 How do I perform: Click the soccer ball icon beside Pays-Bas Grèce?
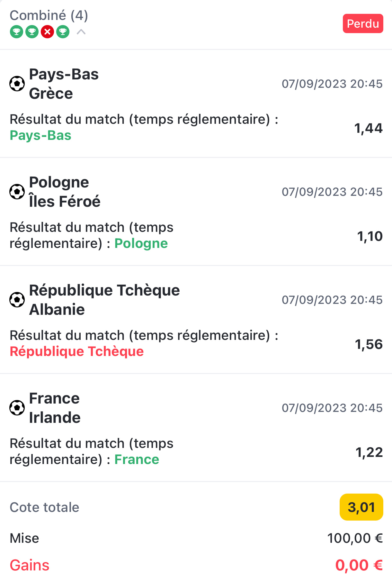click(17, 84)
